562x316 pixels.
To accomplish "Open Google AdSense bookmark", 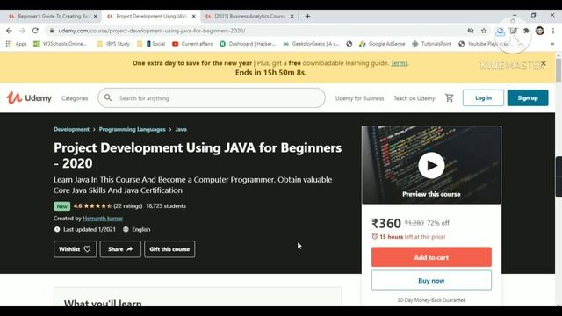I will click(x=382, y=44).
